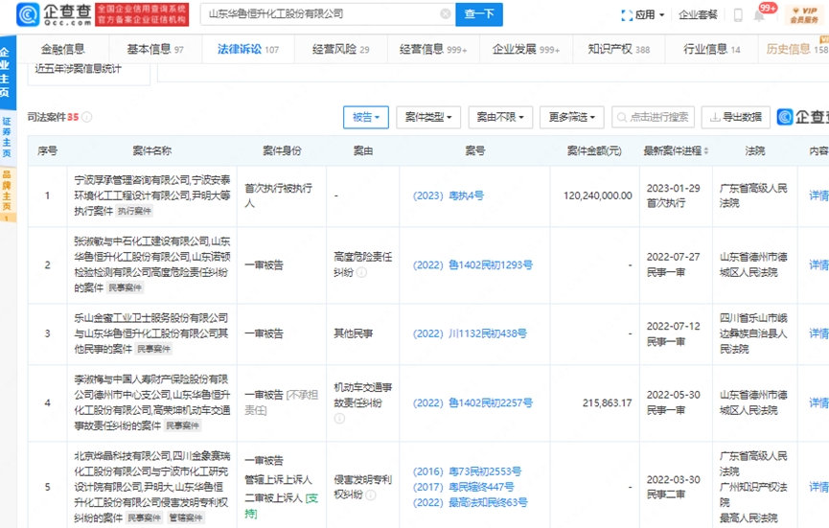Click the 点击进行搜索 search field
829x528 pixels.
[654, 117]
